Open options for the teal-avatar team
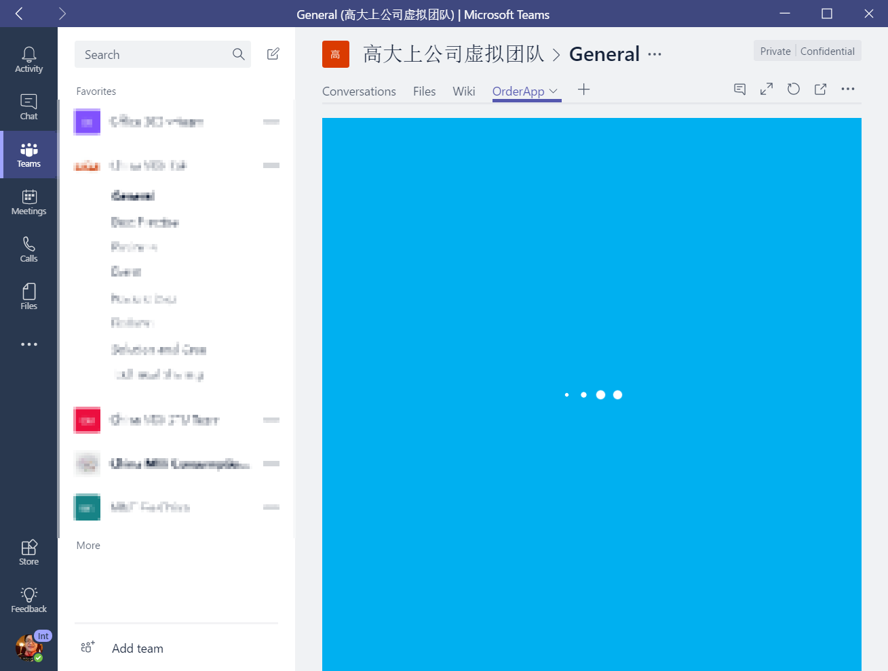The width and height of the screenshot is (888, 671). (x=271, y=507)
